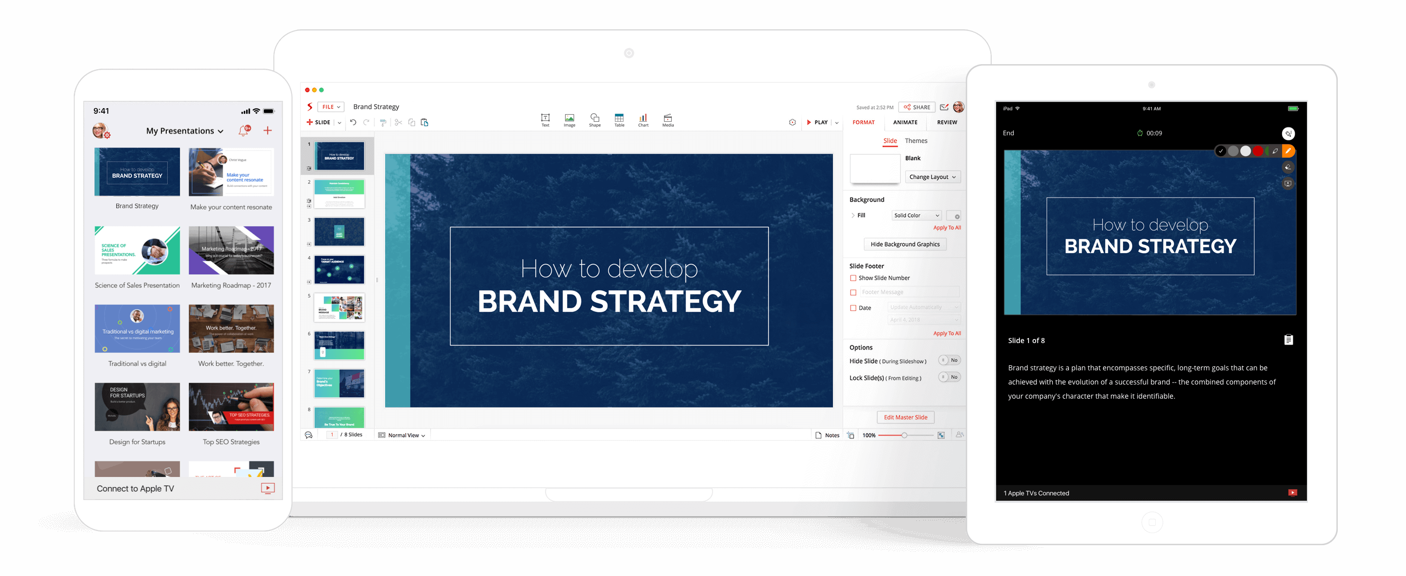
Task: Expand the My Presentations dropdown
Action: coord(184,131)
